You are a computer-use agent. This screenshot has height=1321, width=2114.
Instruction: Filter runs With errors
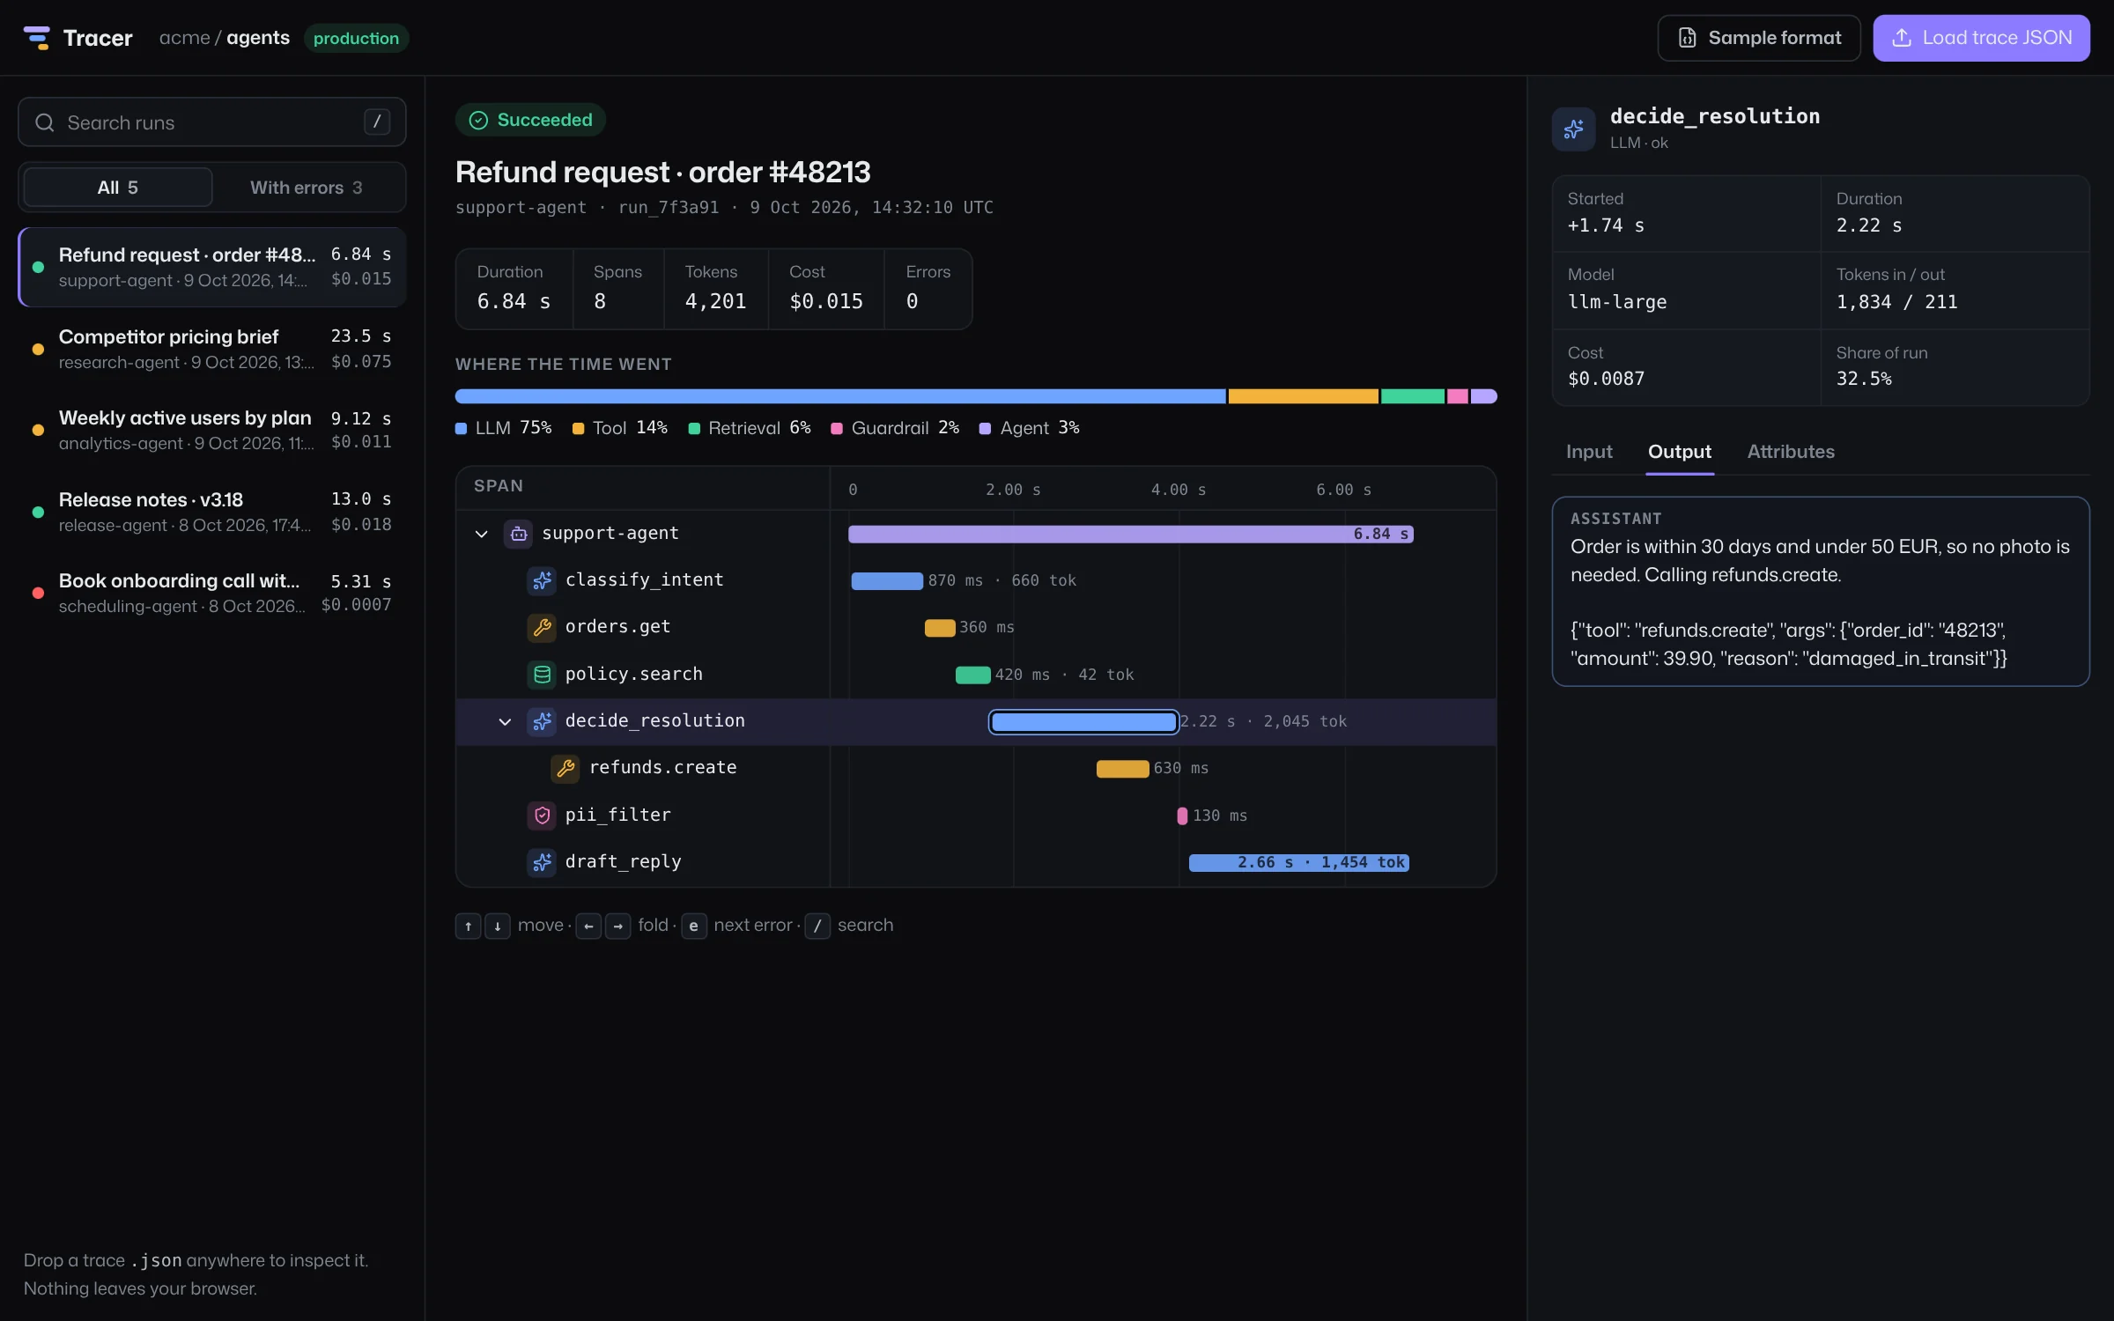coord(306,188)
